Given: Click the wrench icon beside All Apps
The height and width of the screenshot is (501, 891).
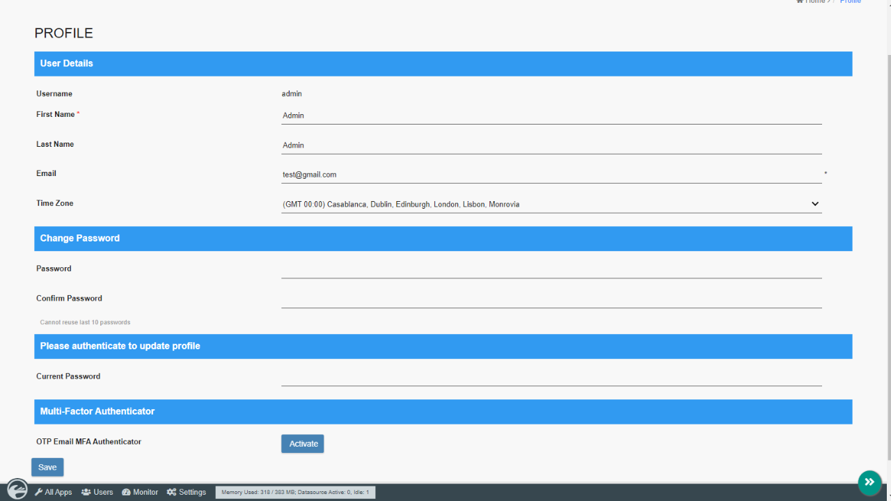Looking at the screenshot, I should [39, 492].
